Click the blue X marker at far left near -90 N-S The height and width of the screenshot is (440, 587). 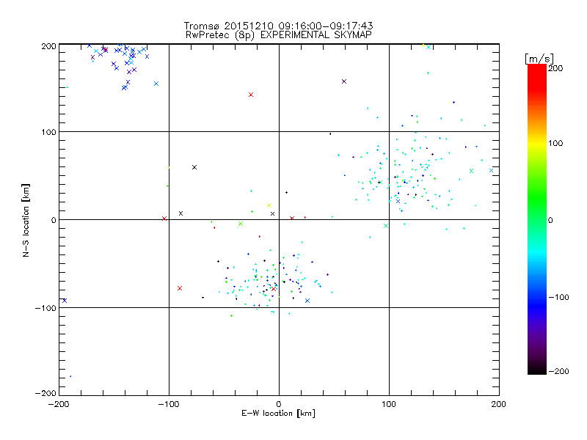(x=65, y=301)
